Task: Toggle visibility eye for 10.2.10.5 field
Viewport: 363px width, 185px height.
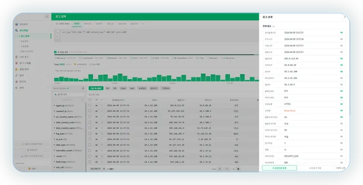Action: click(x=341, y=85)
